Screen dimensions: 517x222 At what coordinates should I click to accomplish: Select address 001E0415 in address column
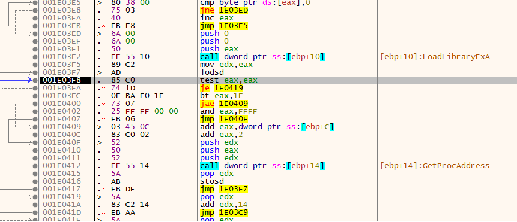[62, 174]
